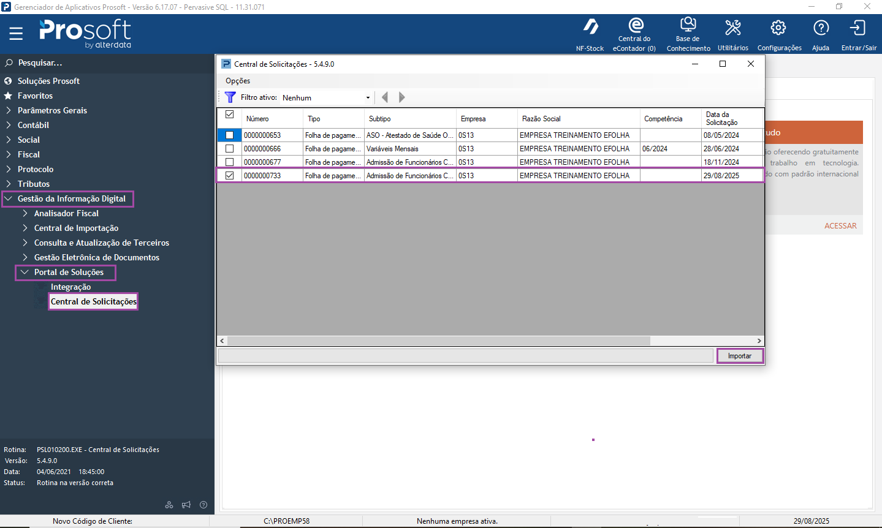Sort by the Número column header
The width and height of the screenshot is (882, 528).
tap(273, 118)
